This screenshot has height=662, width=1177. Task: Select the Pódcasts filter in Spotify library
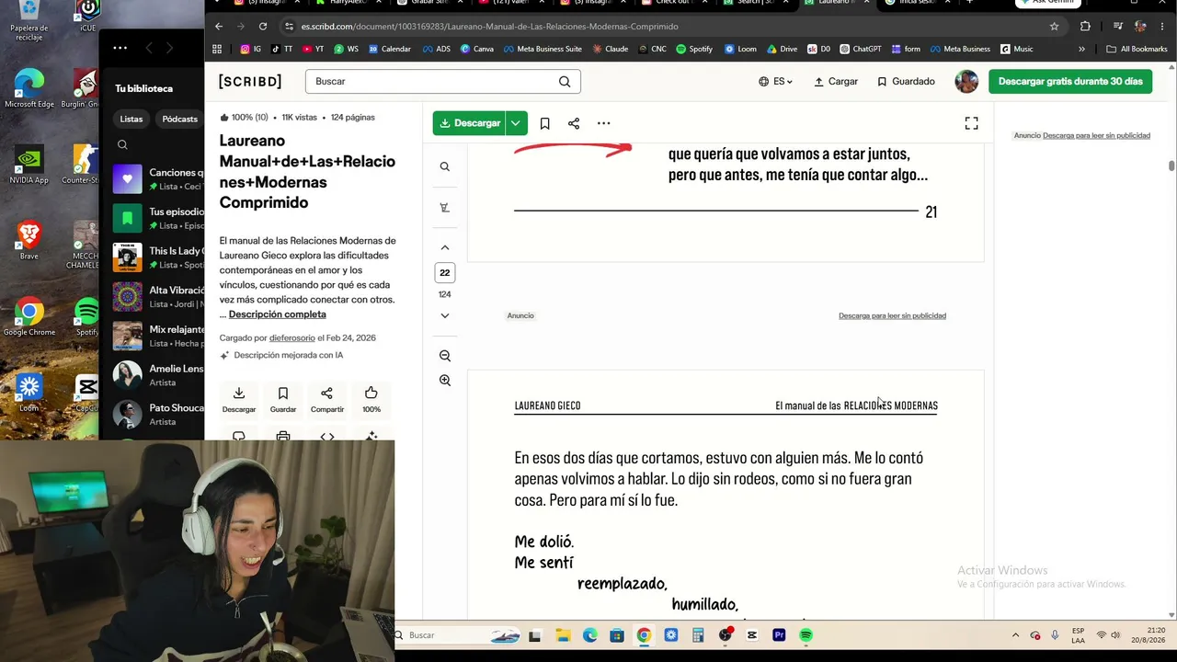179,119
